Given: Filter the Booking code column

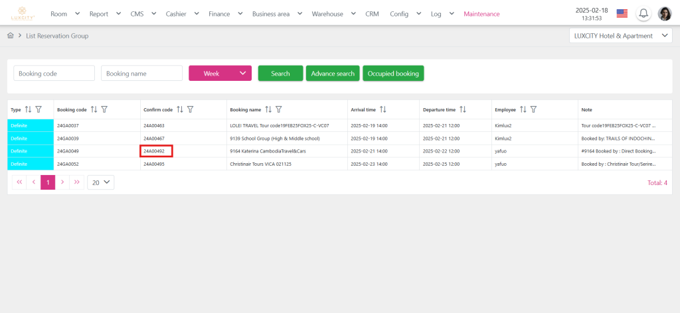Looking at the screenshot, I should (105, 109).
